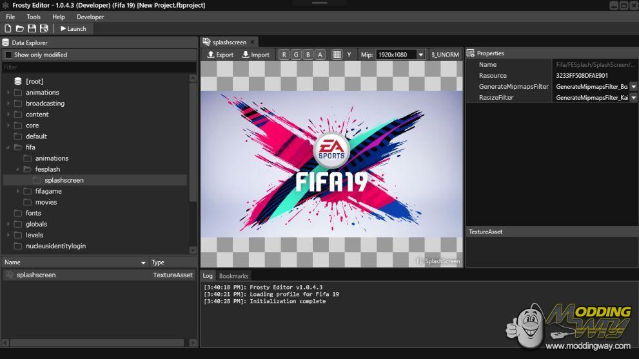This screenshot has width=639, height=359.
Task: Toggle the A alpha channel
Action: [320, 55]
